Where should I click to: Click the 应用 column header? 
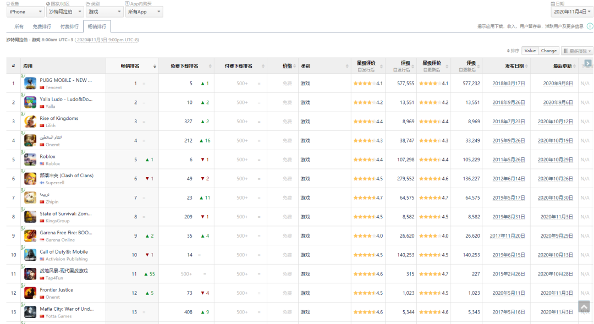point(28,66)
